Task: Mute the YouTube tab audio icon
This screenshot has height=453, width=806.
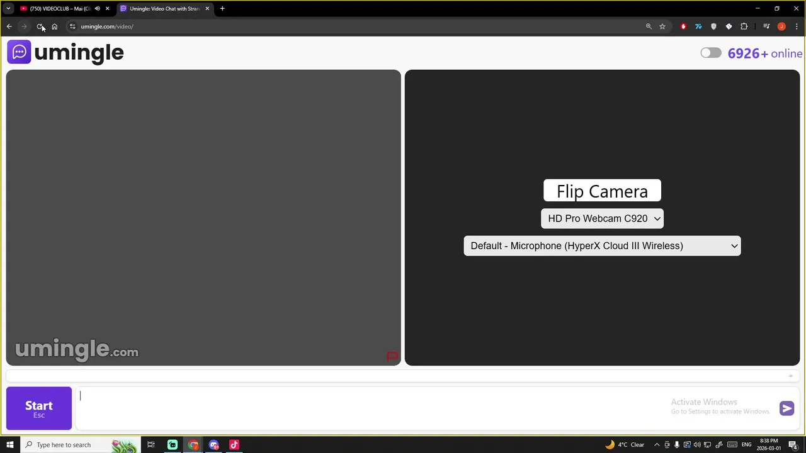Action: pyautogui.click(x=97, y=9)
